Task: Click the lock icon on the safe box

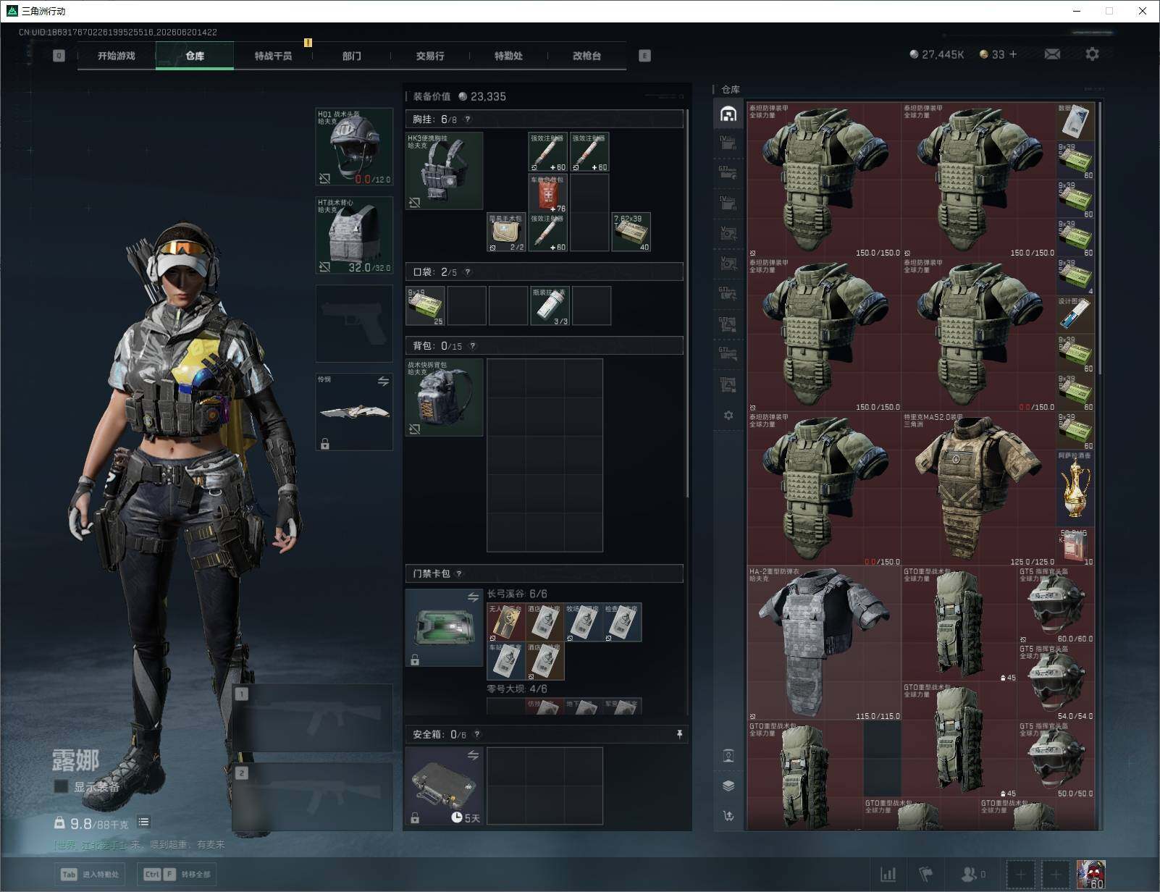Action: click(415, 818)
